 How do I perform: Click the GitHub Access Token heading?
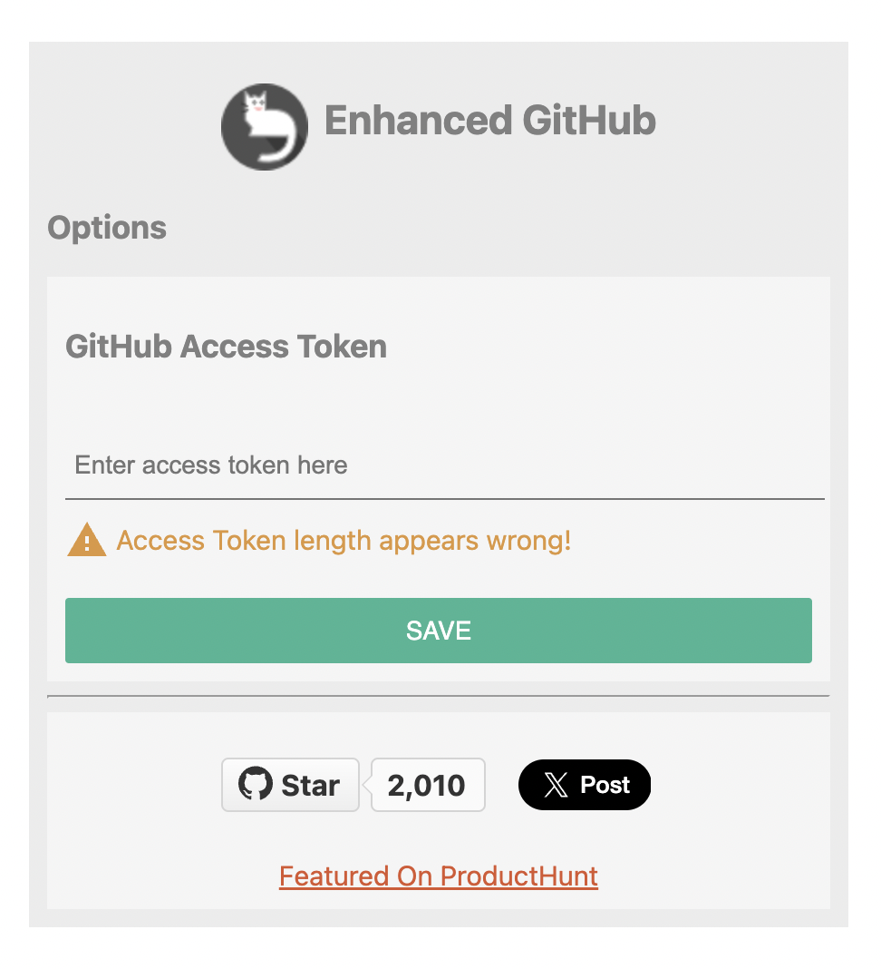226,347
